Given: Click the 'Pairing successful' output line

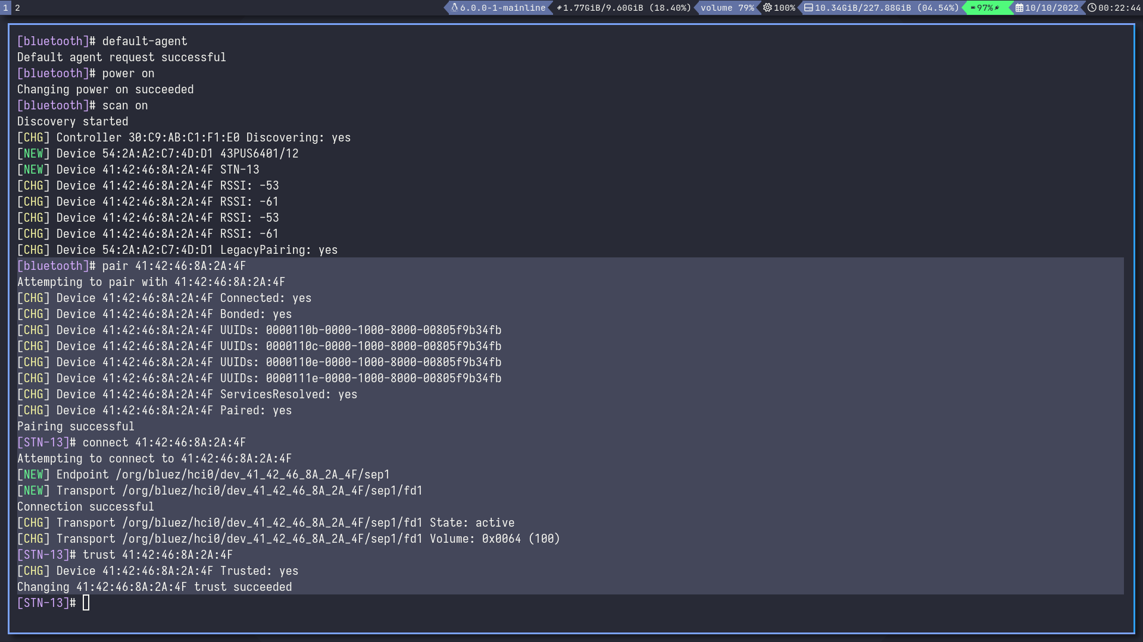Looking at the screenshot, I should tap(76, 426).
